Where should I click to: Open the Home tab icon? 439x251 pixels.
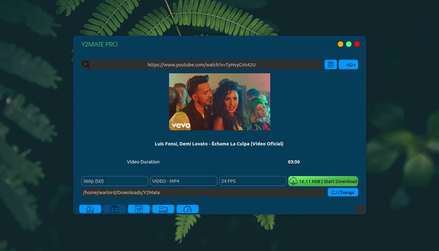(x=90, y=209)
